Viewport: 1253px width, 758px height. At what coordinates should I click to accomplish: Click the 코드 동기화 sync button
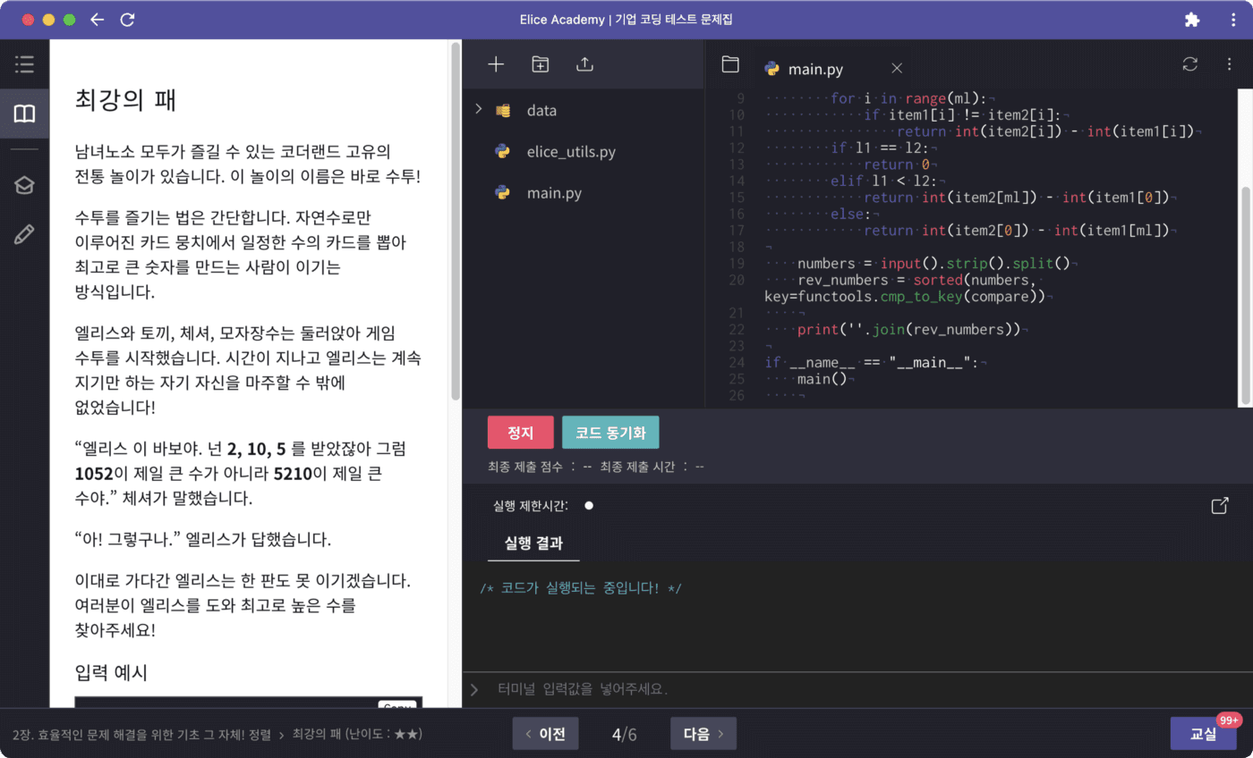610,432
